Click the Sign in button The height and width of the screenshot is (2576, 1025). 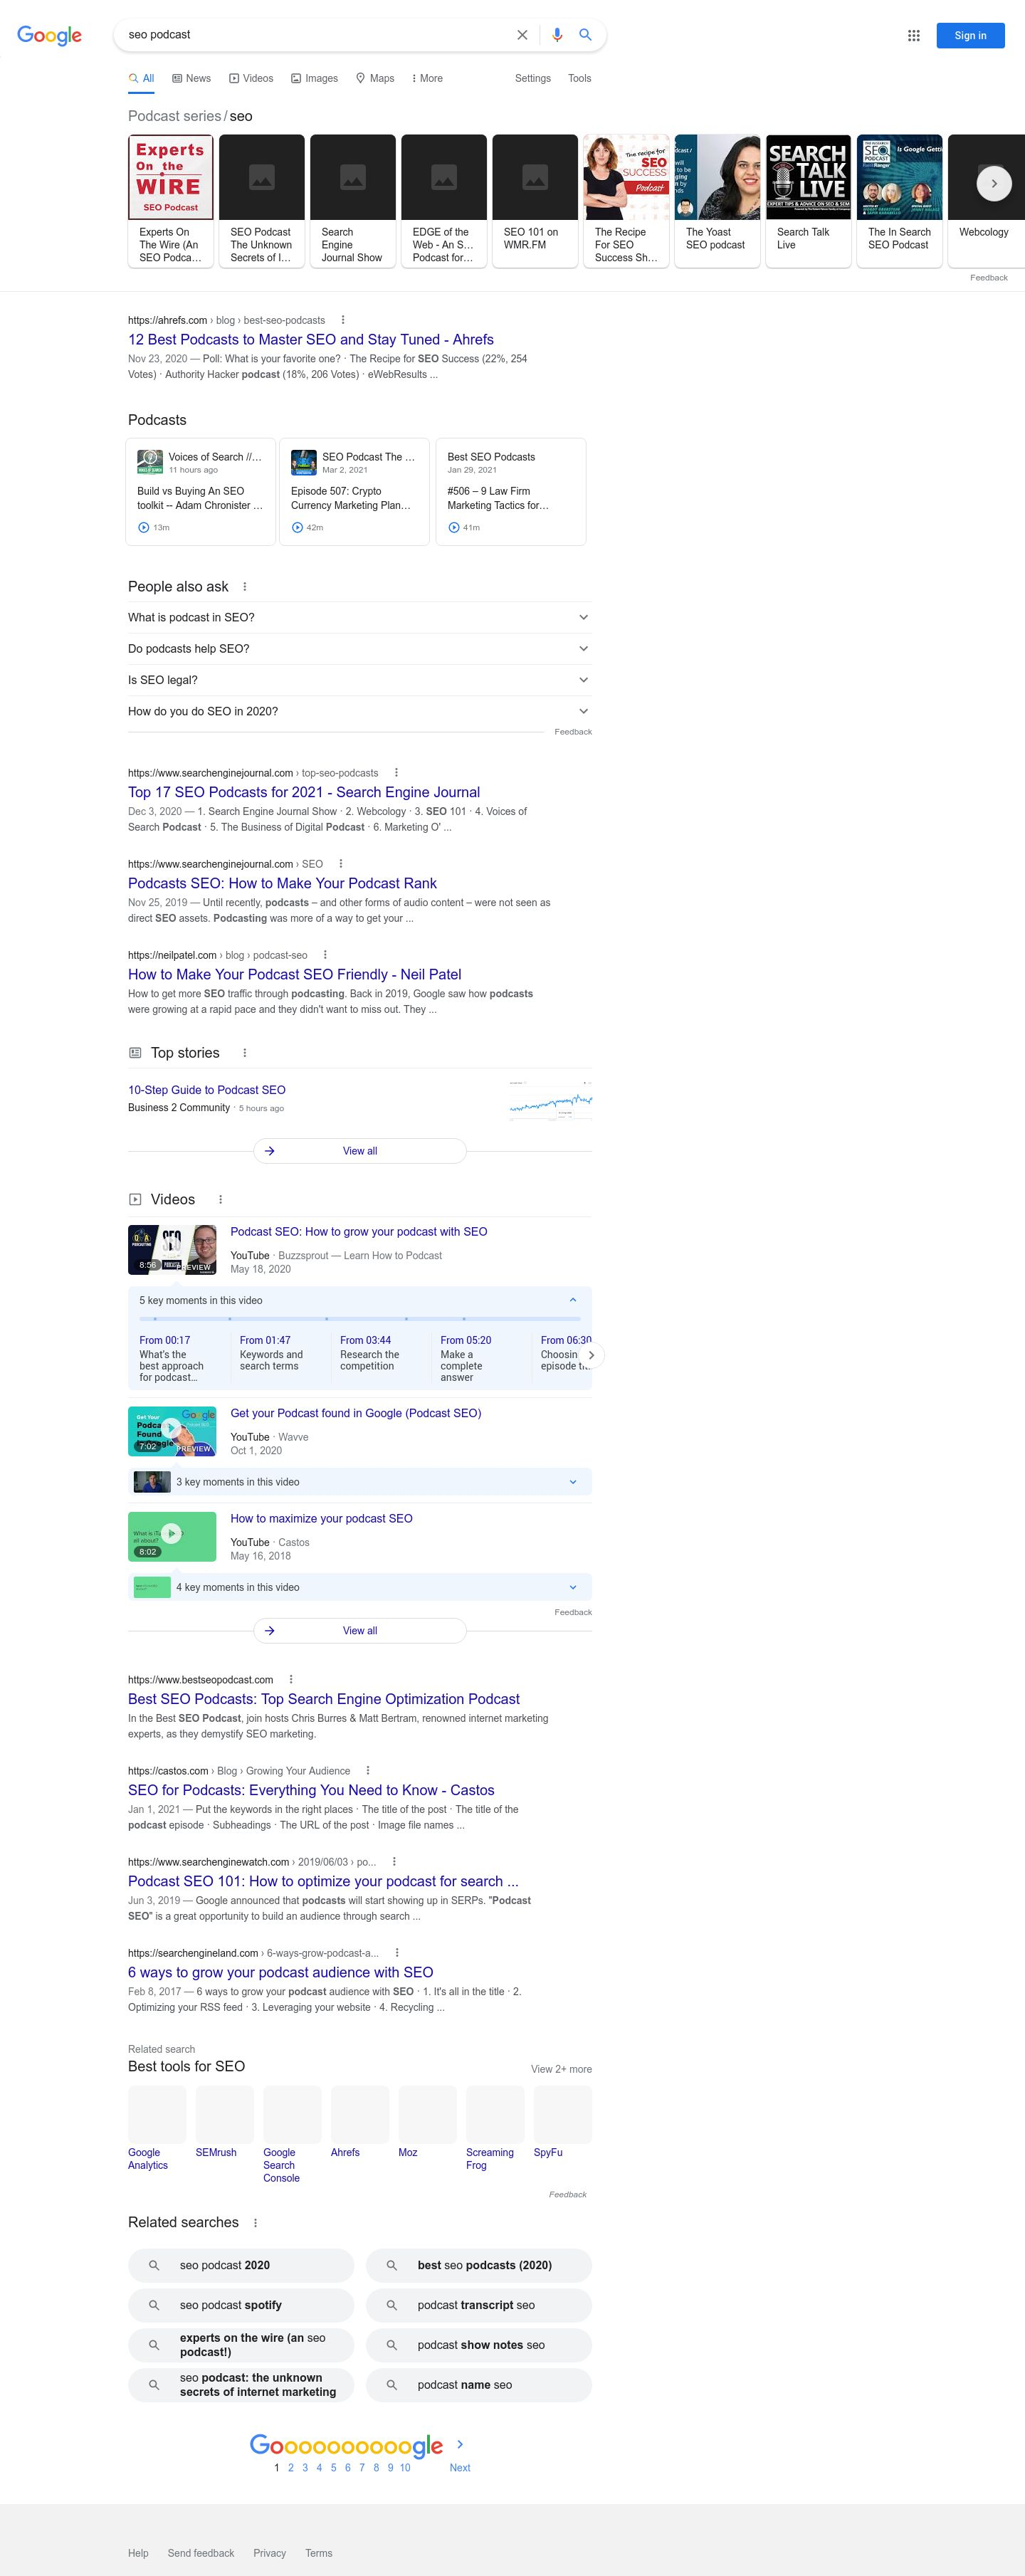pos(970,35)
